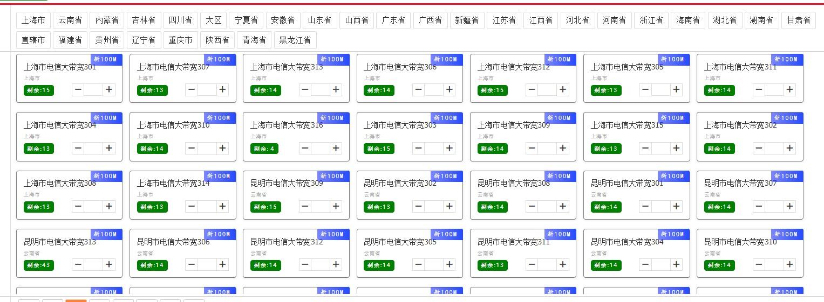This screenshot has height=302, width=824.
Task: Open the 湖南省 filter
Action: point(761,20)
